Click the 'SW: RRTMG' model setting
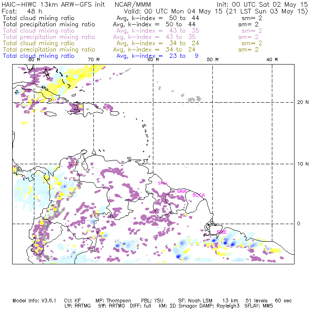The height and width of the screenshot is (310, 310). 112,306
